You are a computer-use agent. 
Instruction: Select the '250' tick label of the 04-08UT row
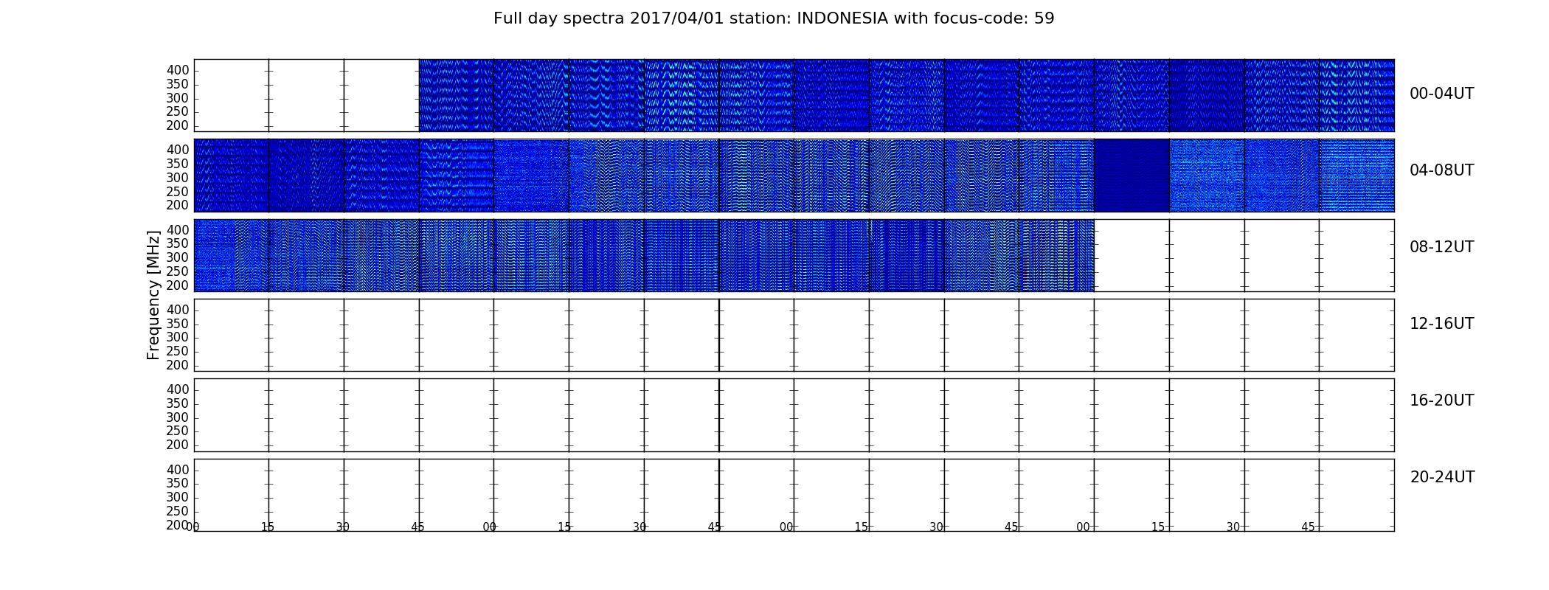tap(178, 192)
